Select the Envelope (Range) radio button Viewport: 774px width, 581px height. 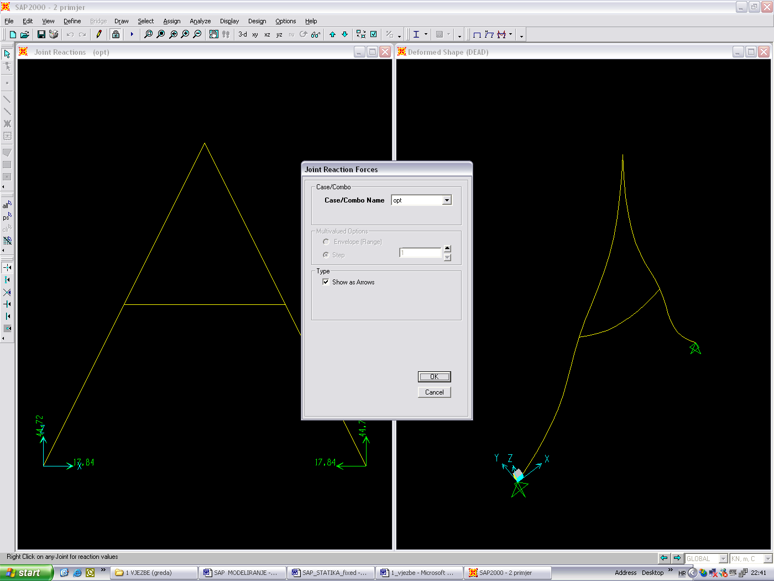coord(326,242)
